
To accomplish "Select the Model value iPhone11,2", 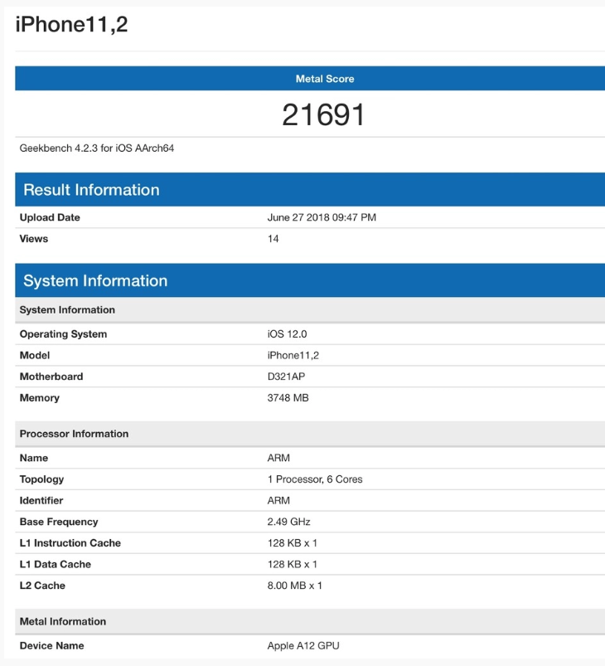I will coord(293,355).
